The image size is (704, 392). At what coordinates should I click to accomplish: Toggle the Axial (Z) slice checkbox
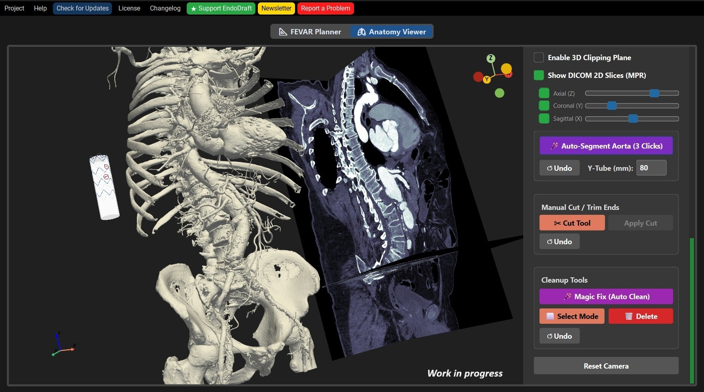pos(544,93)
